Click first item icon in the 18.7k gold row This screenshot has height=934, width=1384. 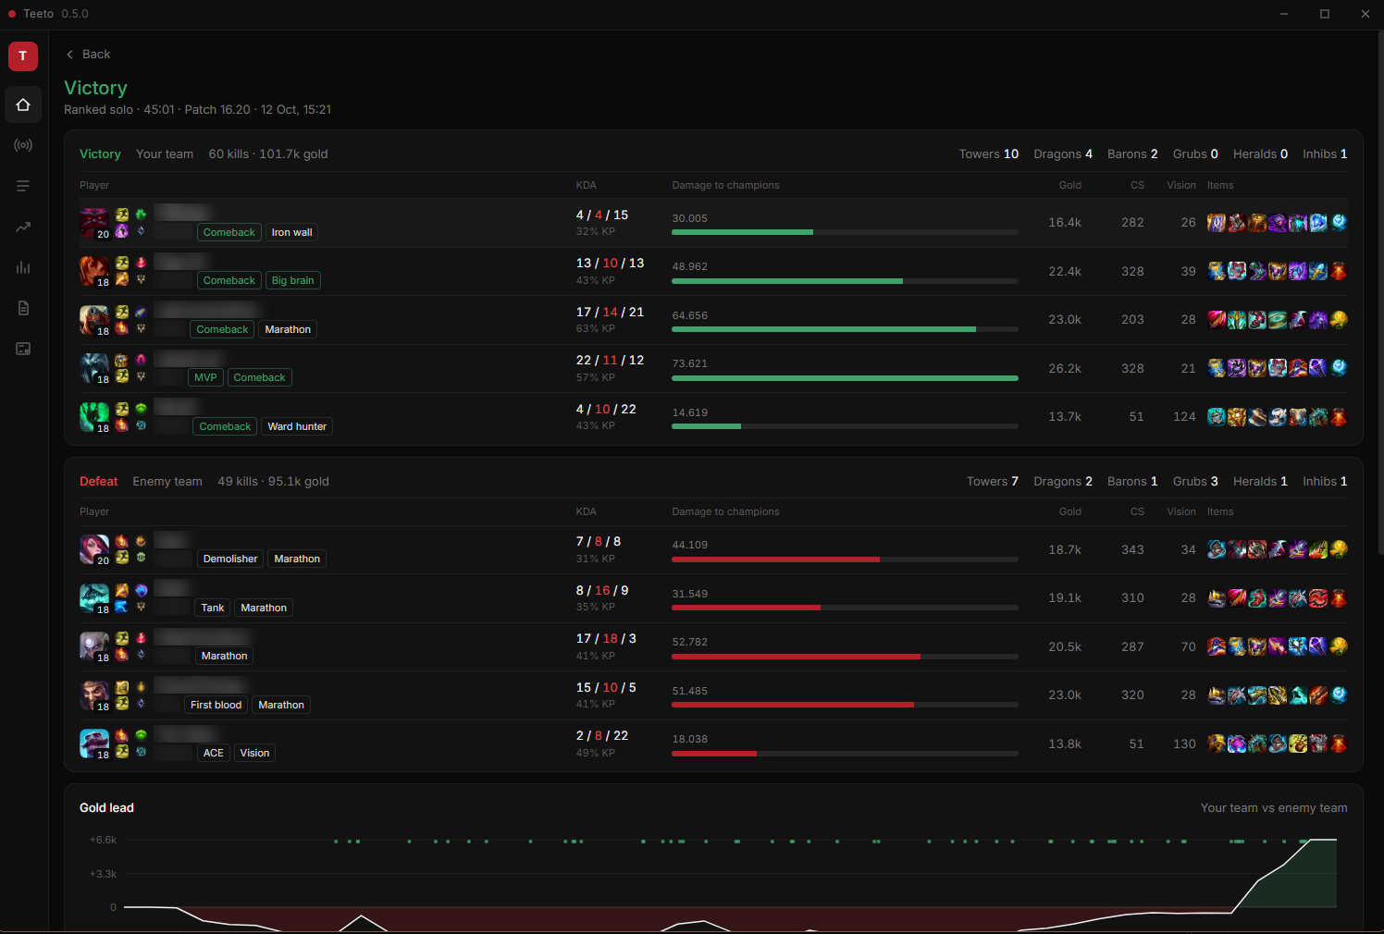click(1217, 549)
